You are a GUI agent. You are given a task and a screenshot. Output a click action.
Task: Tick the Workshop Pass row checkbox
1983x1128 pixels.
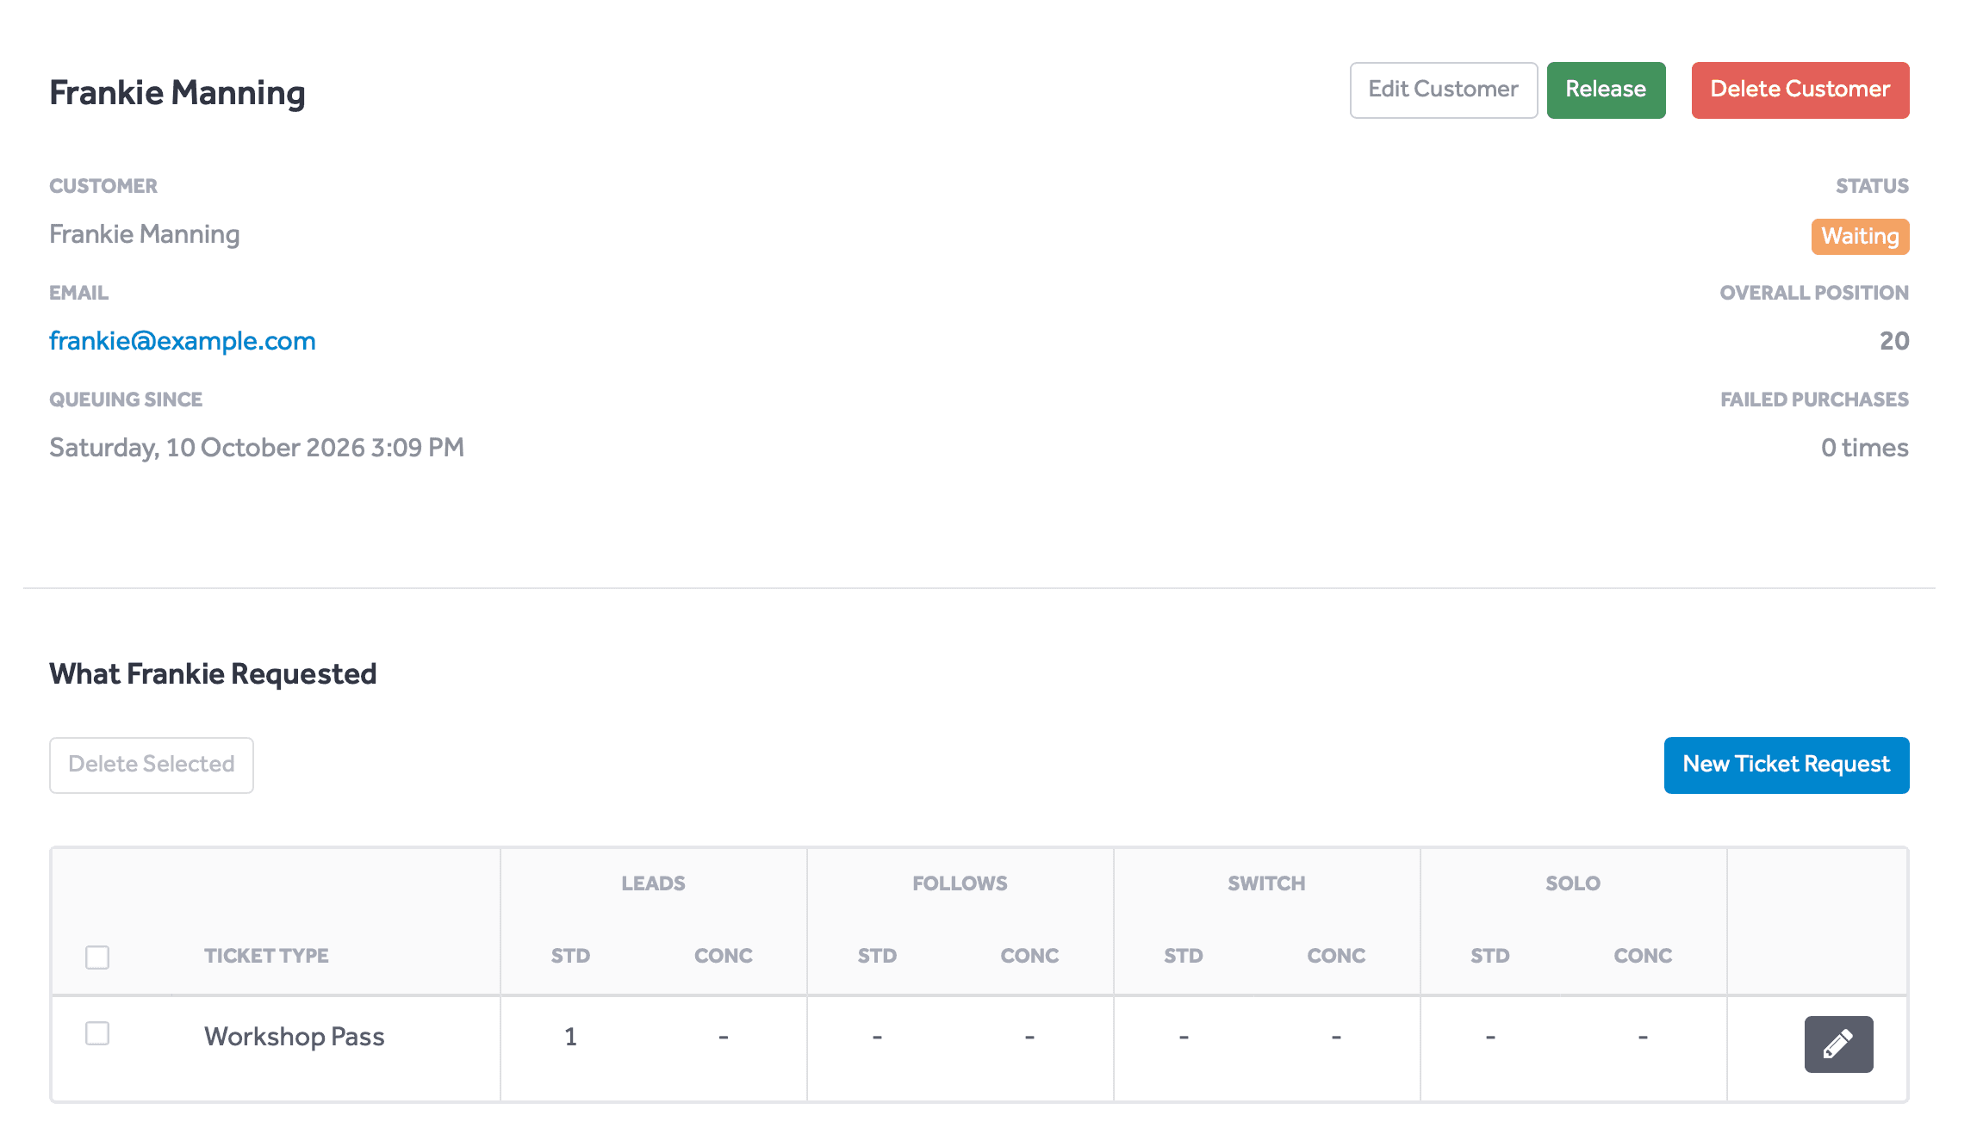(97, 1033)
